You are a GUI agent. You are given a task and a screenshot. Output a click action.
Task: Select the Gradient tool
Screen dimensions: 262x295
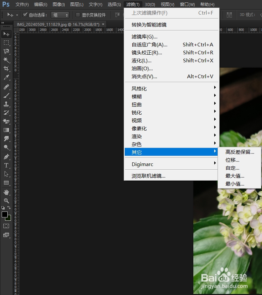click(6, 130)
